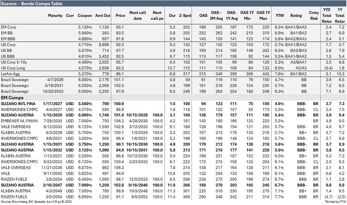Click the '(0.4)' YTD return value

coord(328,68)
